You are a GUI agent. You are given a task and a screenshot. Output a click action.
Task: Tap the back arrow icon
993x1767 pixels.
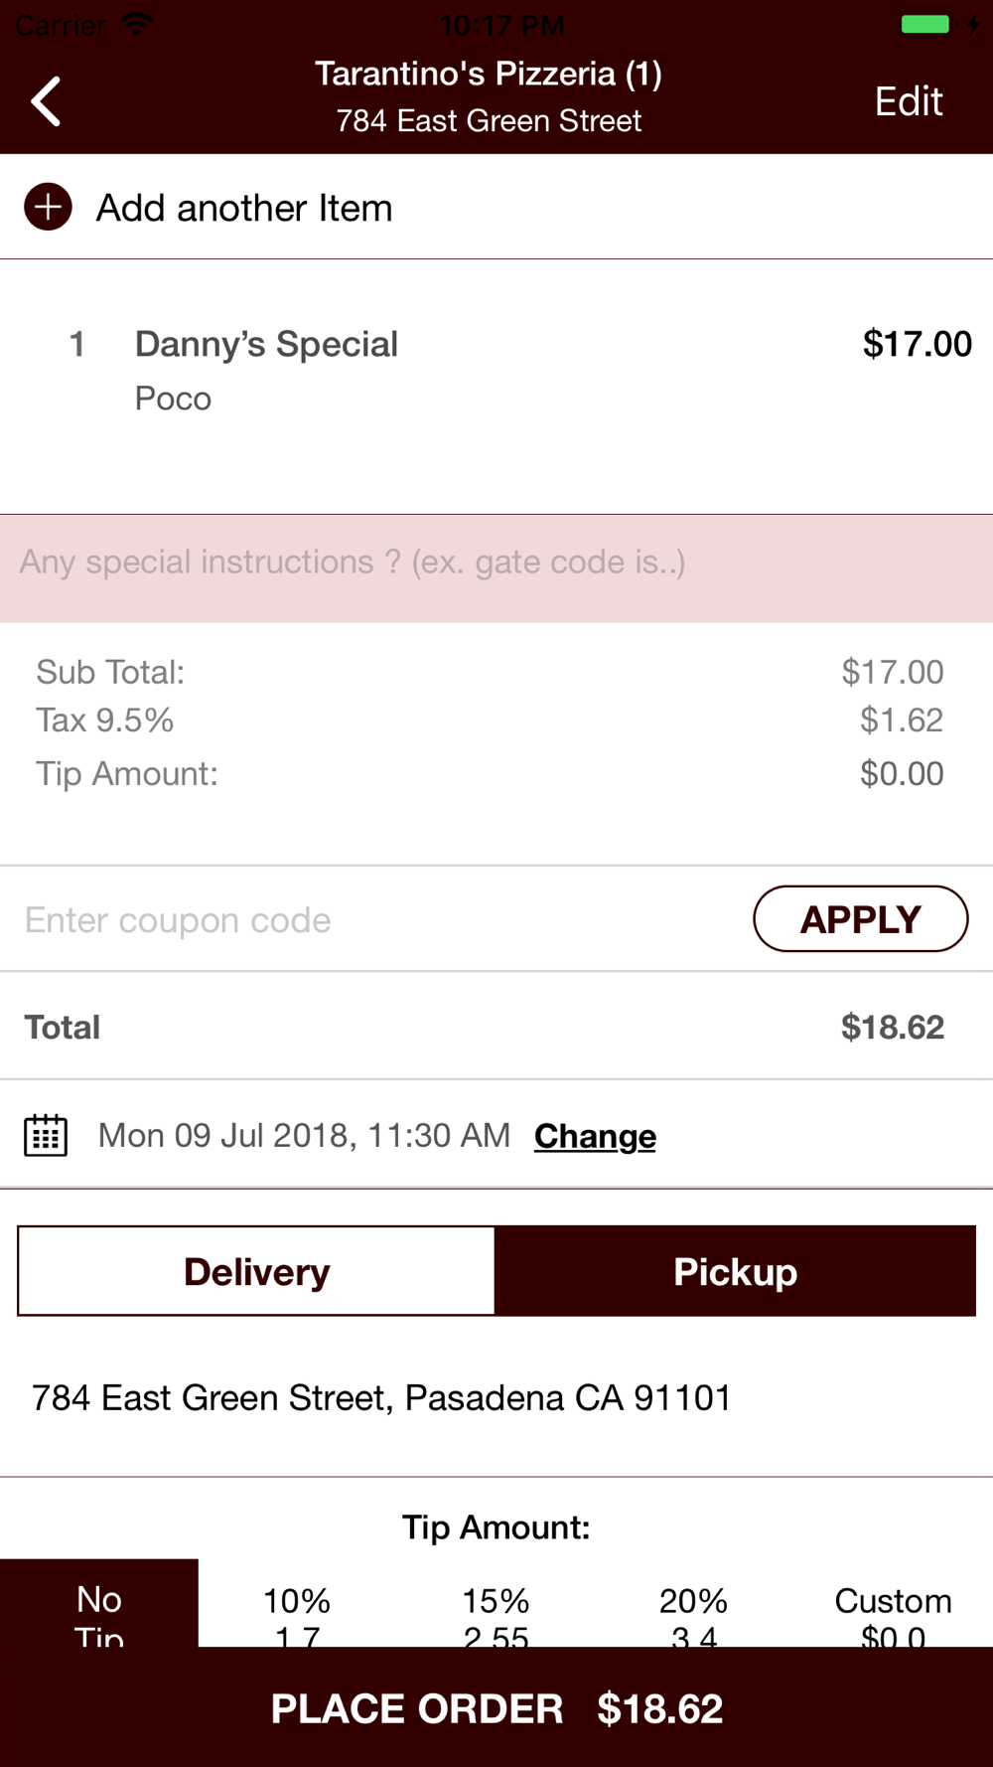[47, 101]
